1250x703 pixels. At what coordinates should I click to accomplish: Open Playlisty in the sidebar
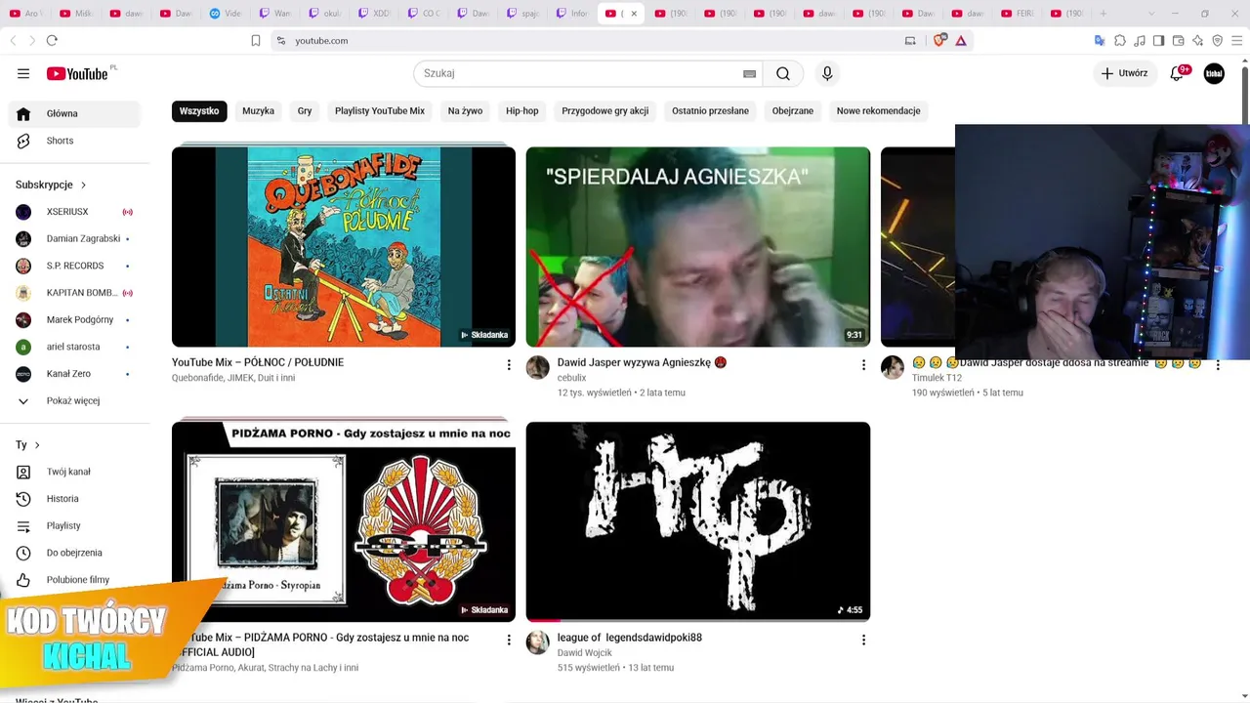(74, 525)
